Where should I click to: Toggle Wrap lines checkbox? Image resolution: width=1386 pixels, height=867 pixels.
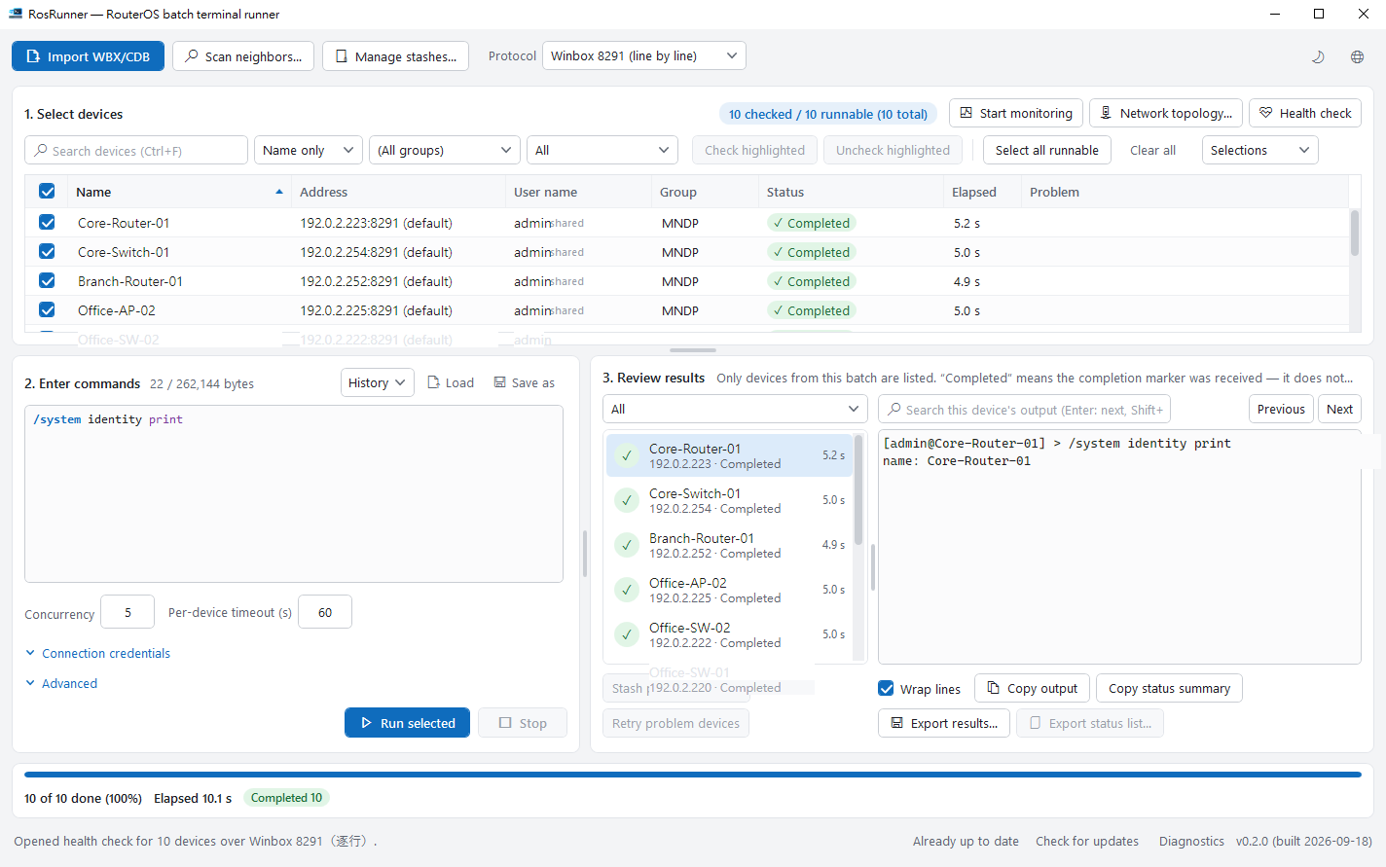(x=886, y=688)
